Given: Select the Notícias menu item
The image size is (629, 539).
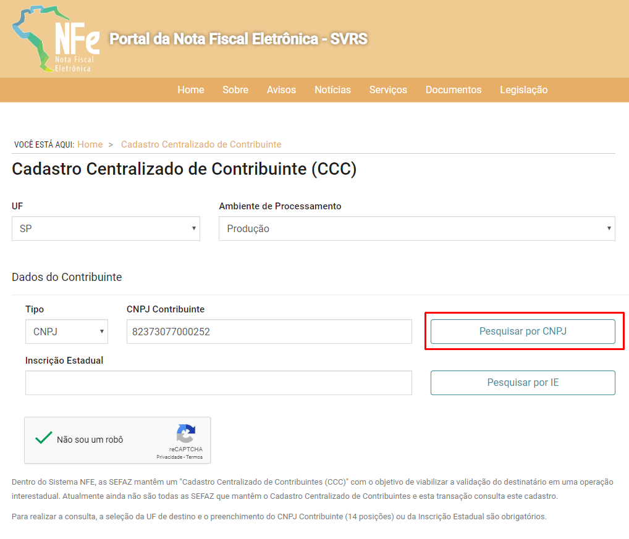Looking at the screenshot, I should 332,90.
